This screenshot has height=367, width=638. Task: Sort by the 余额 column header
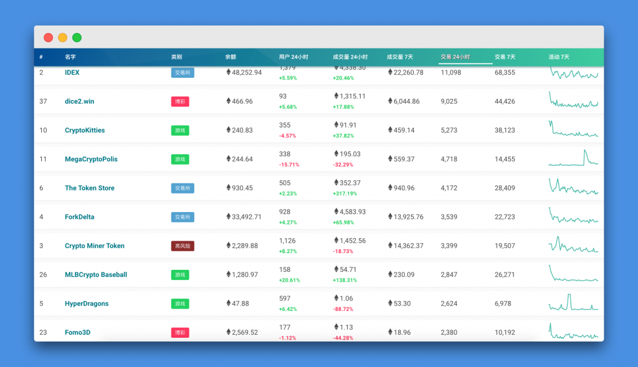(x=231, y=57)
